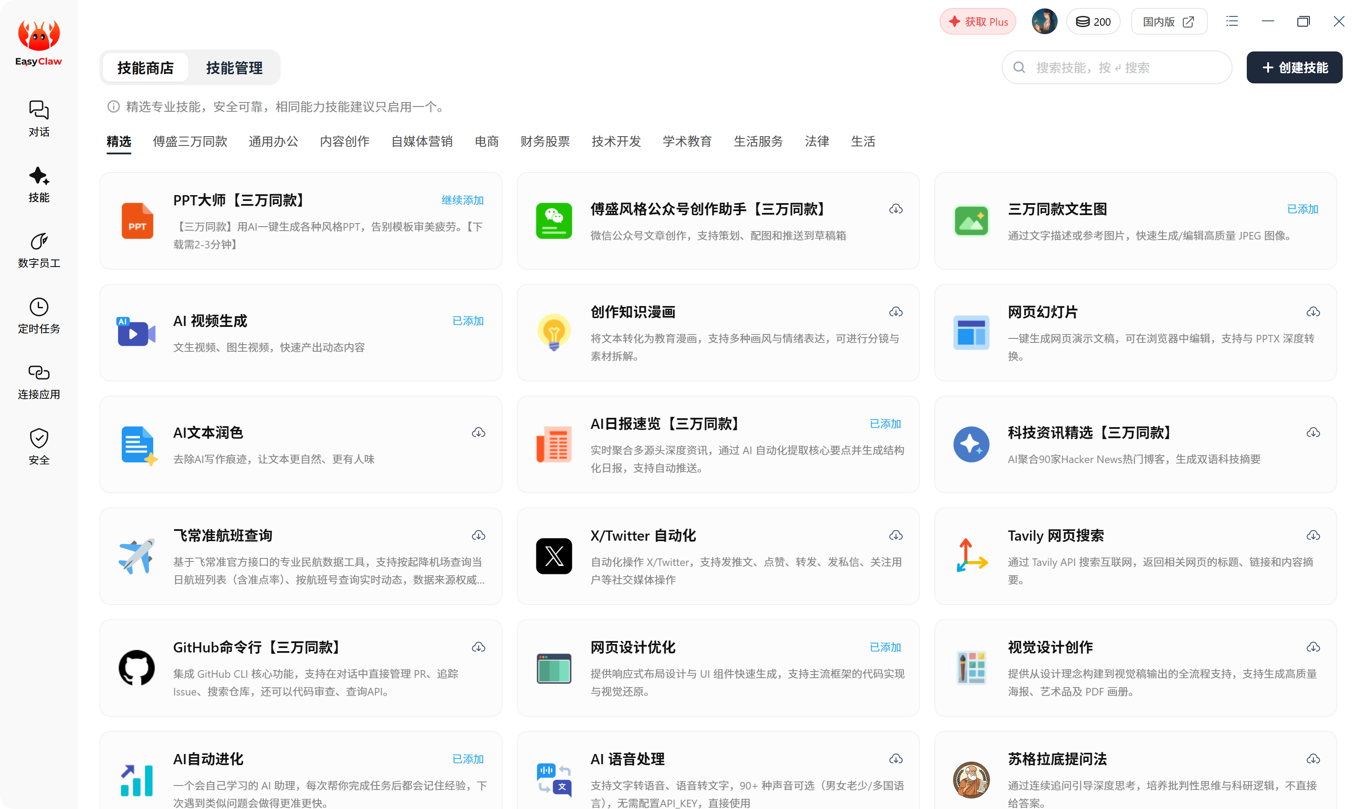
Task: Select the 生活 category tab
Action: coord(863,141)
